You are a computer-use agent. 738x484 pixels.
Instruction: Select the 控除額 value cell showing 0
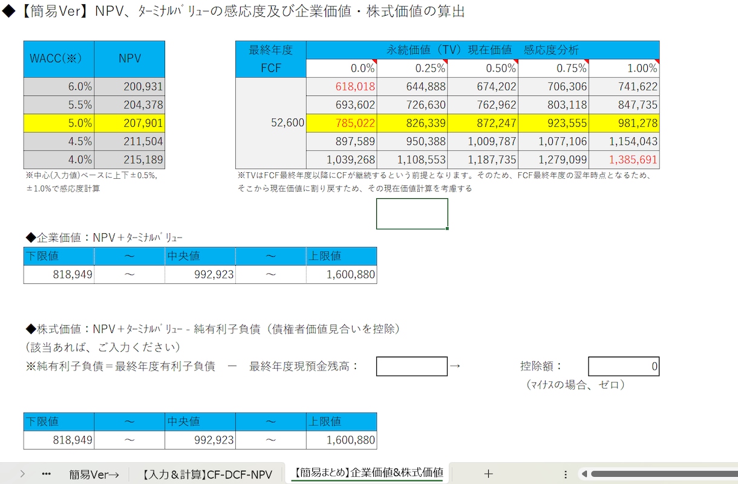coord(624,366)
